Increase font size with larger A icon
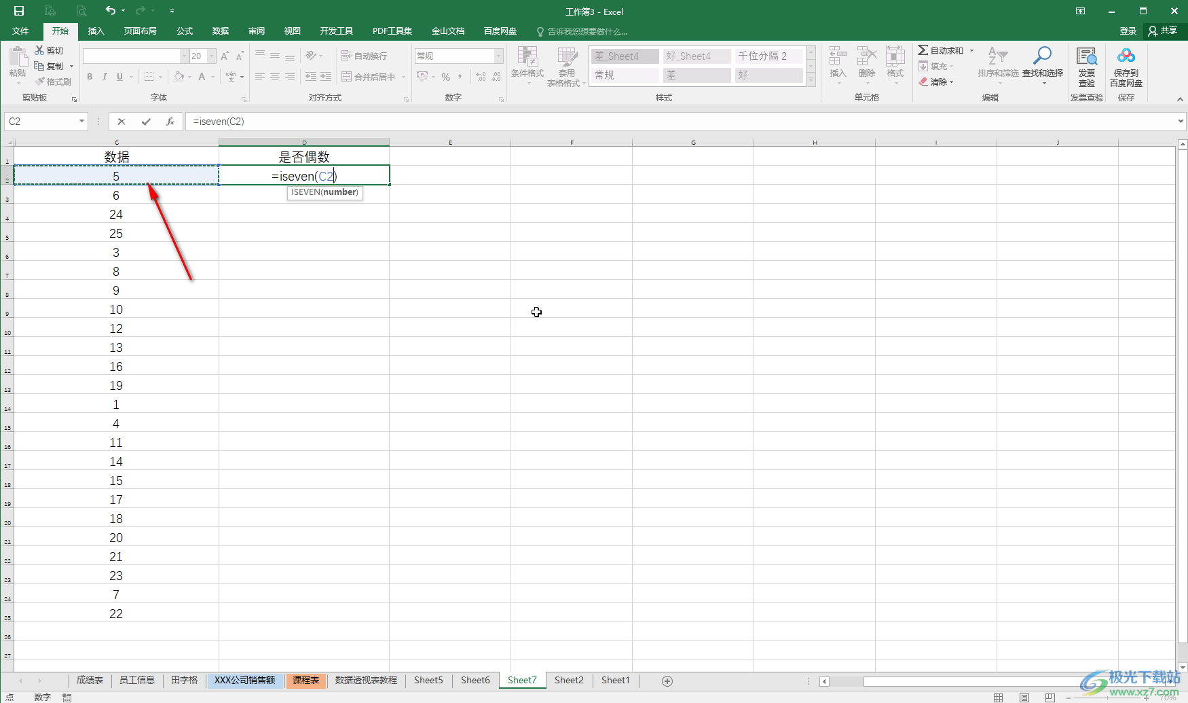 point(225,56)
